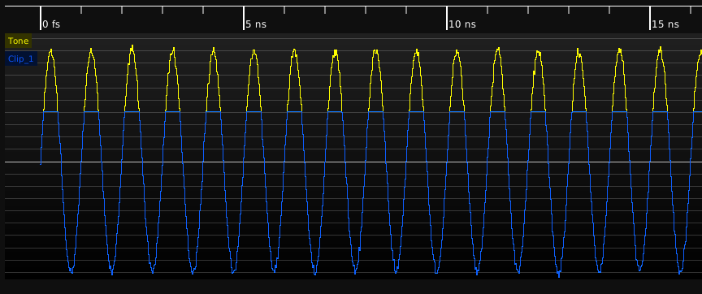702x294 pixels.
Task: Click the 15 ns timeline marker
Action: tap(665, 24)
